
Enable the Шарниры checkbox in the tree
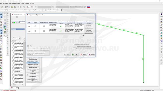click(13, 59)
